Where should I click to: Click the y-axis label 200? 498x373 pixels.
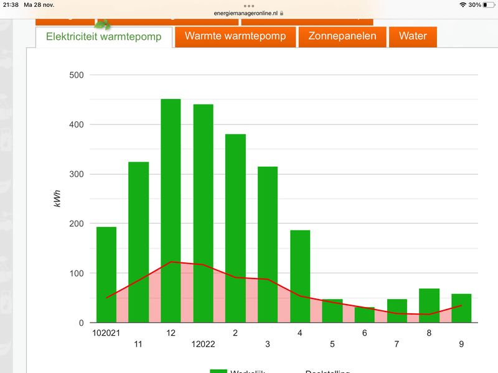click(77, 224)
